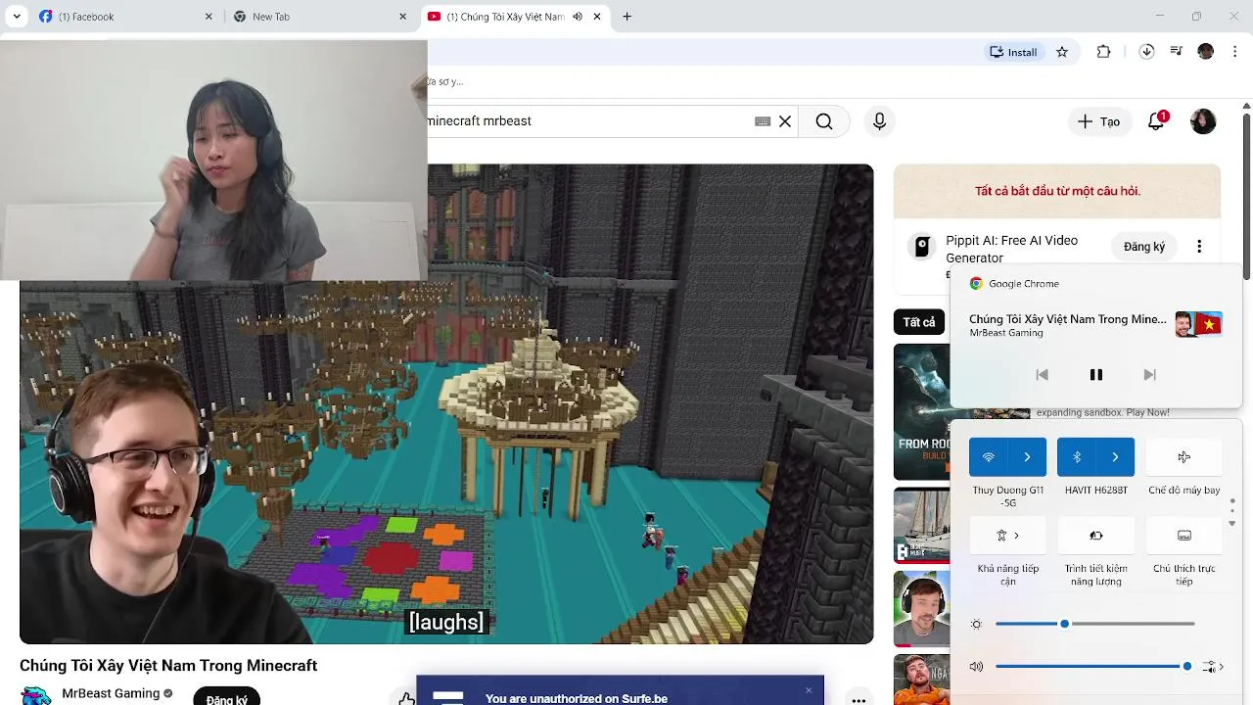Dismiss the Surfe.be unauthorized popup

click(809, 690)
